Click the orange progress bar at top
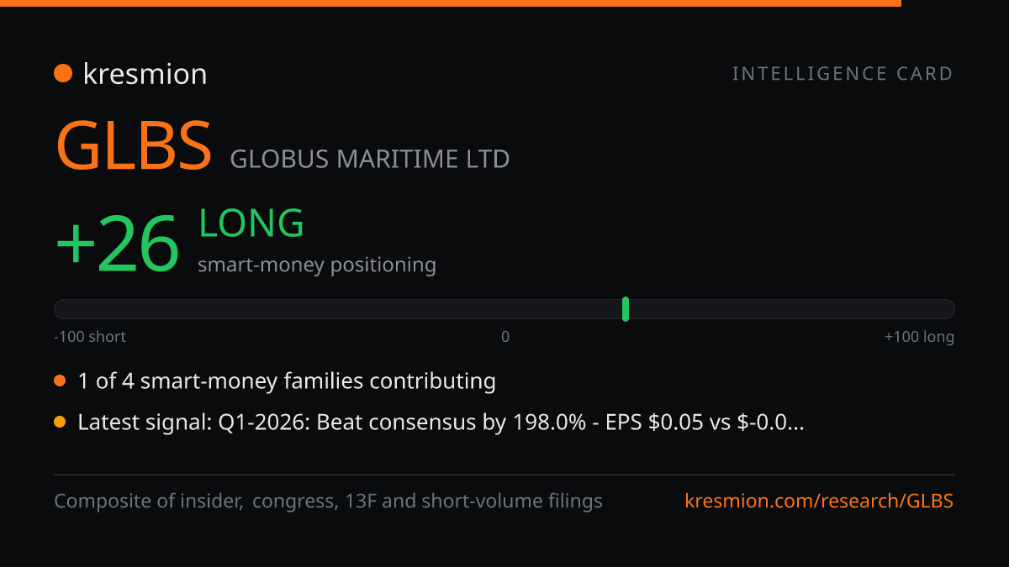The width and height of the screenshot is (1009, 567). point(451,3)
